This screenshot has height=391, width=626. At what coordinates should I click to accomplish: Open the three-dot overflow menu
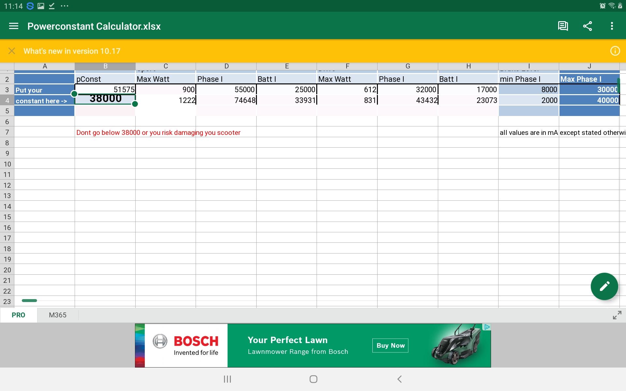(612, 26)
